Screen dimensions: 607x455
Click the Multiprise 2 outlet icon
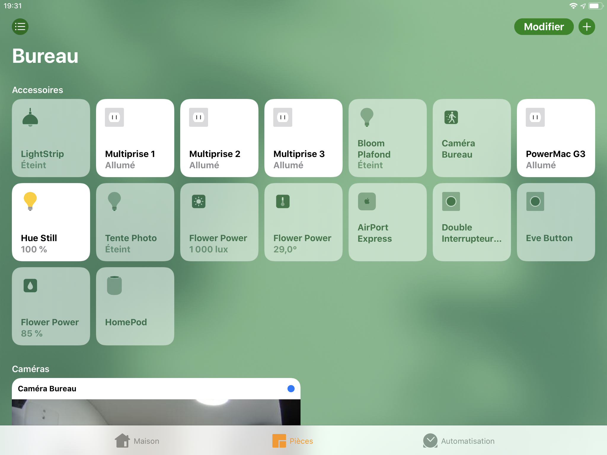click(199, 117)
